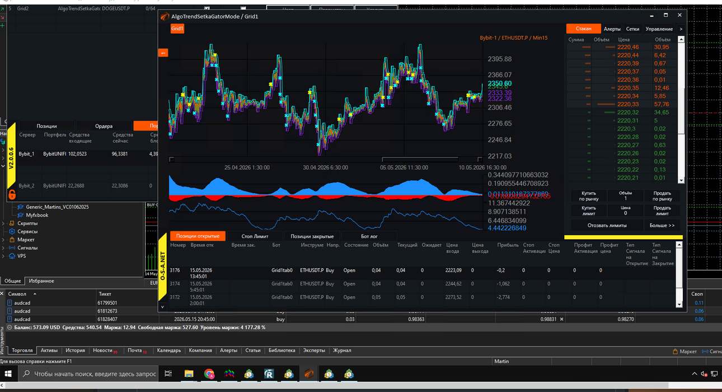Image resolution: width=722 pixels, height=392 pixels.
Task: Click the Сервисы gear icon in navigator
Action: pos(13,231)
